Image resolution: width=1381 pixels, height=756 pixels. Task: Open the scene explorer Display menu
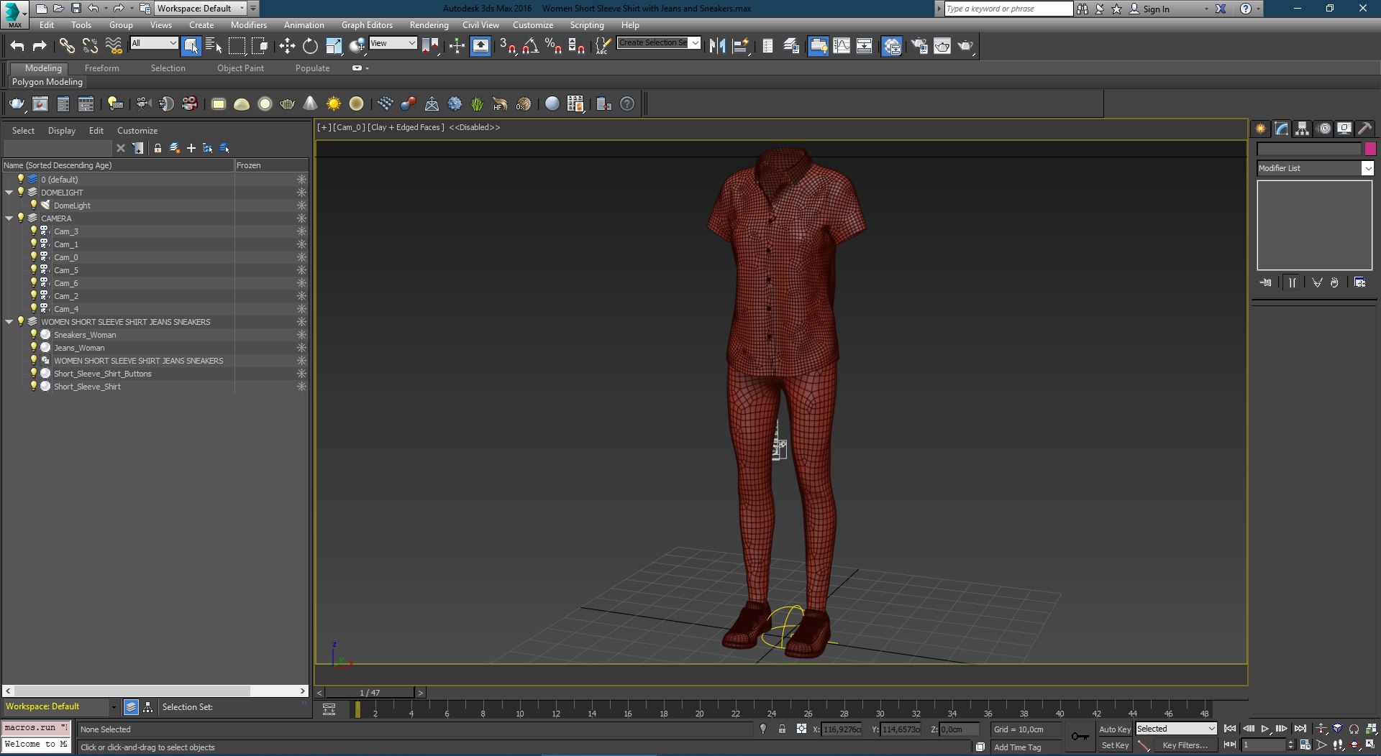point(61,131)
